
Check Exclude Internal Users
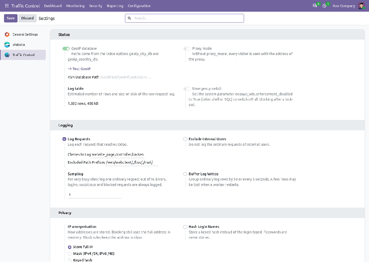coord(185,139)
